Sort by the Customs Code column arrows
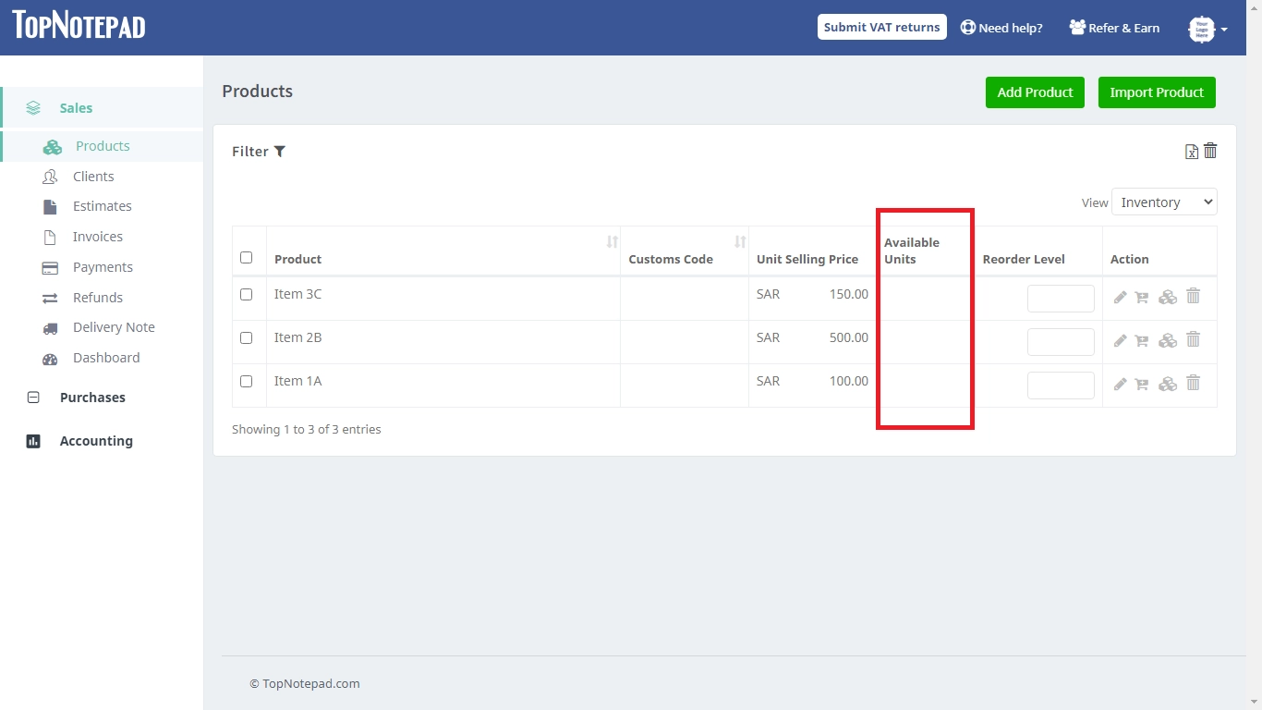1262x710 pixels. pos(739,241)
